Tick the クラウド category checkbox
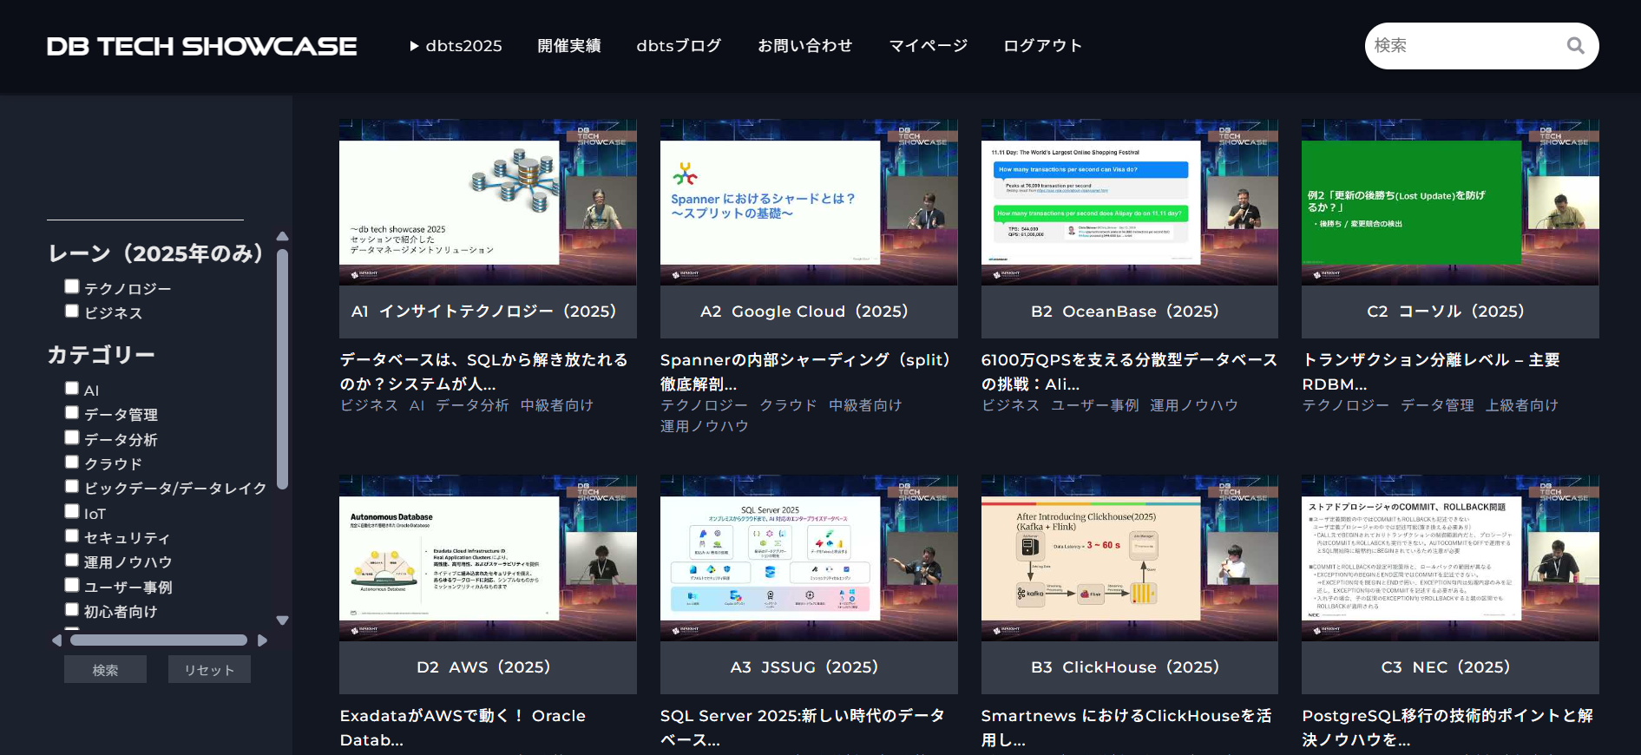Screen dimensions: 1641x755 pyautogui.click(x=72, y=462)
